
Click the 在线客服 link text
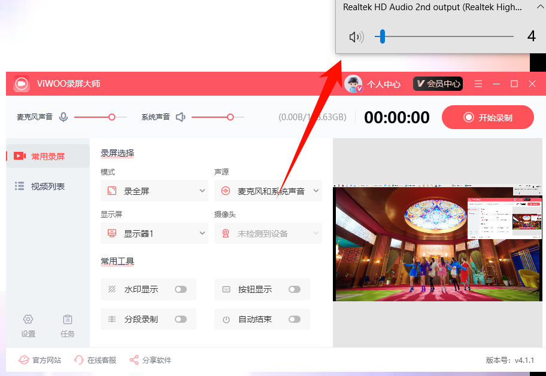102,360
